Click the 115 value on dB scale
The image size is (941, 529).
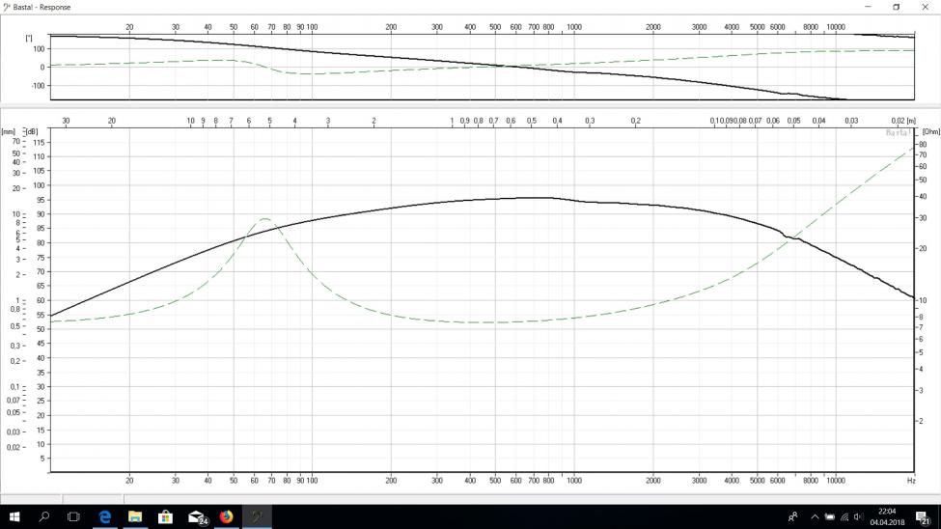(x=39, y=142)
